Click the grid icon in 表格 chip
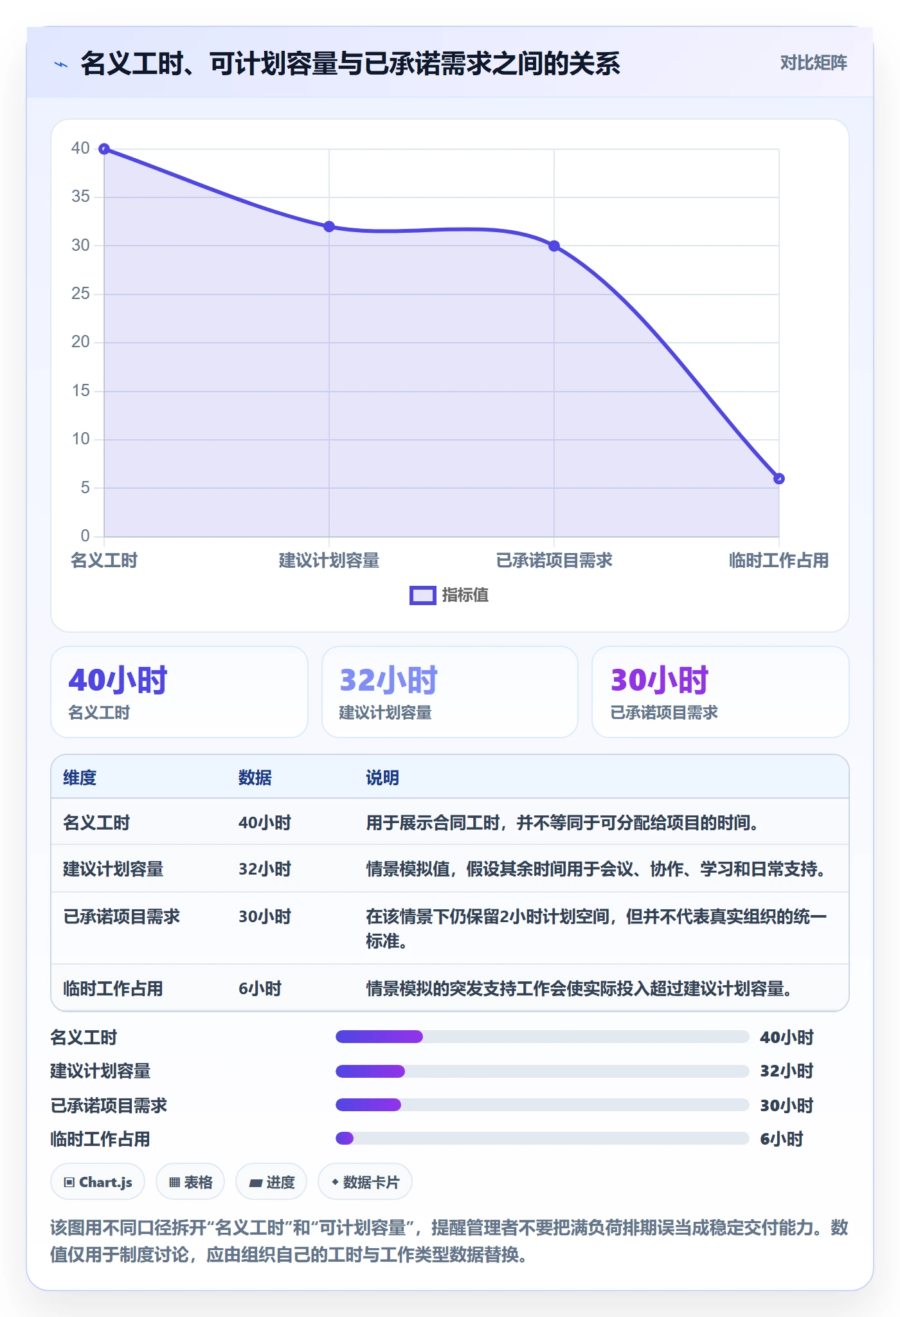Viewport: 900px width, 1317px height. (x=174, y=1182)
